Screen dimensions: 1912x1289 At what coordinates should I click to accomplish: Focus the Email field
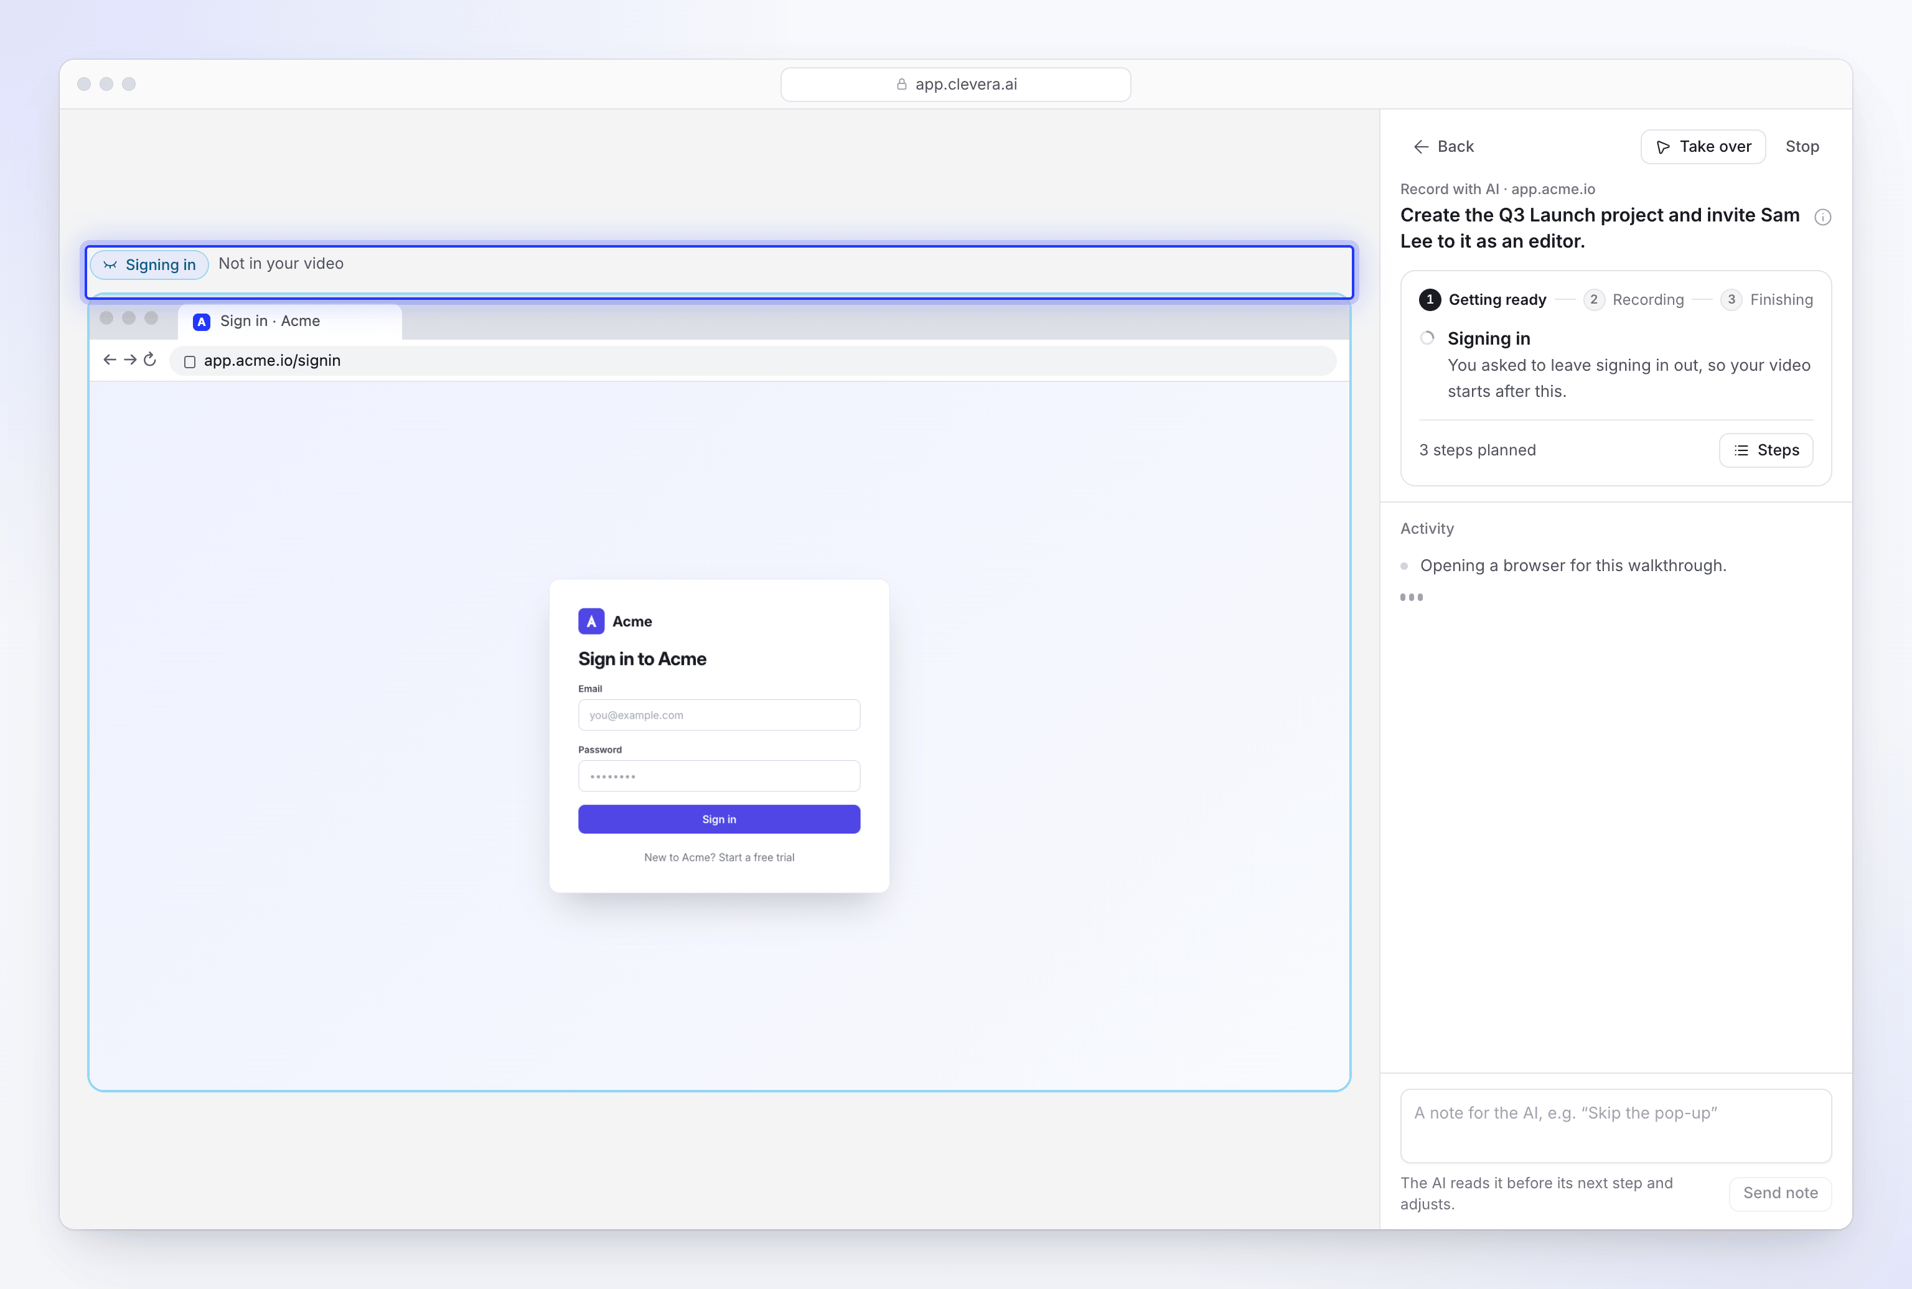pos(719,715)
